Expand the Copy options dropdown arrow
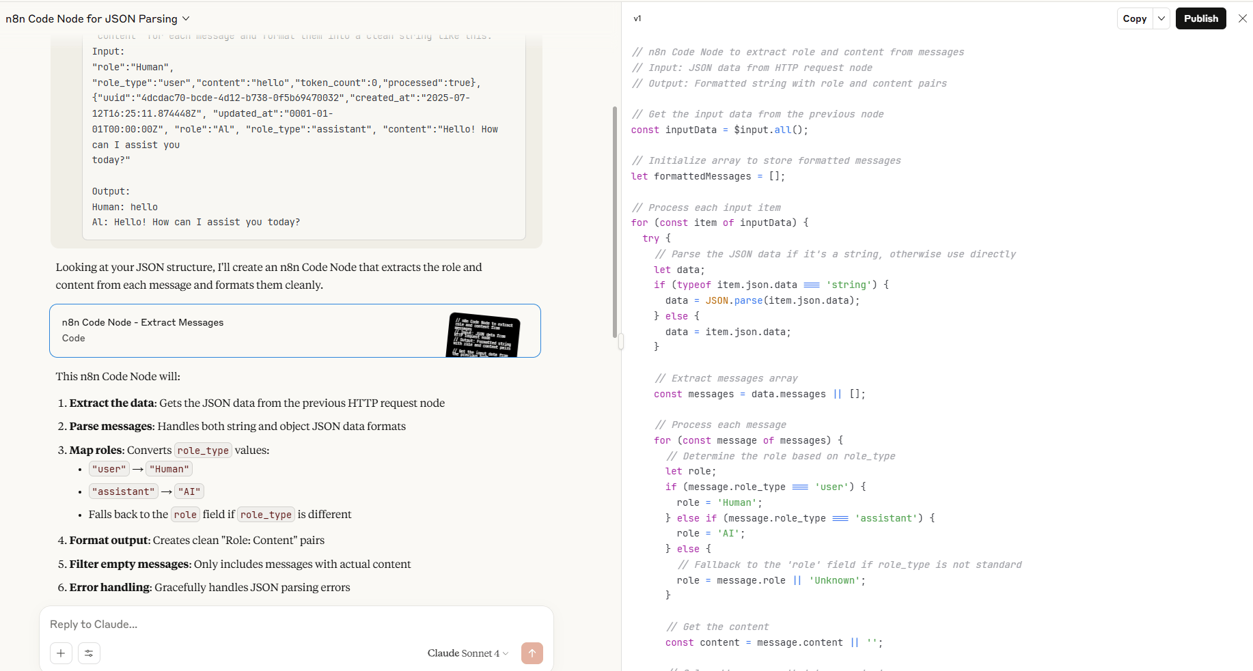Screen dimensions: 1253x671 tap(1161, 18)
